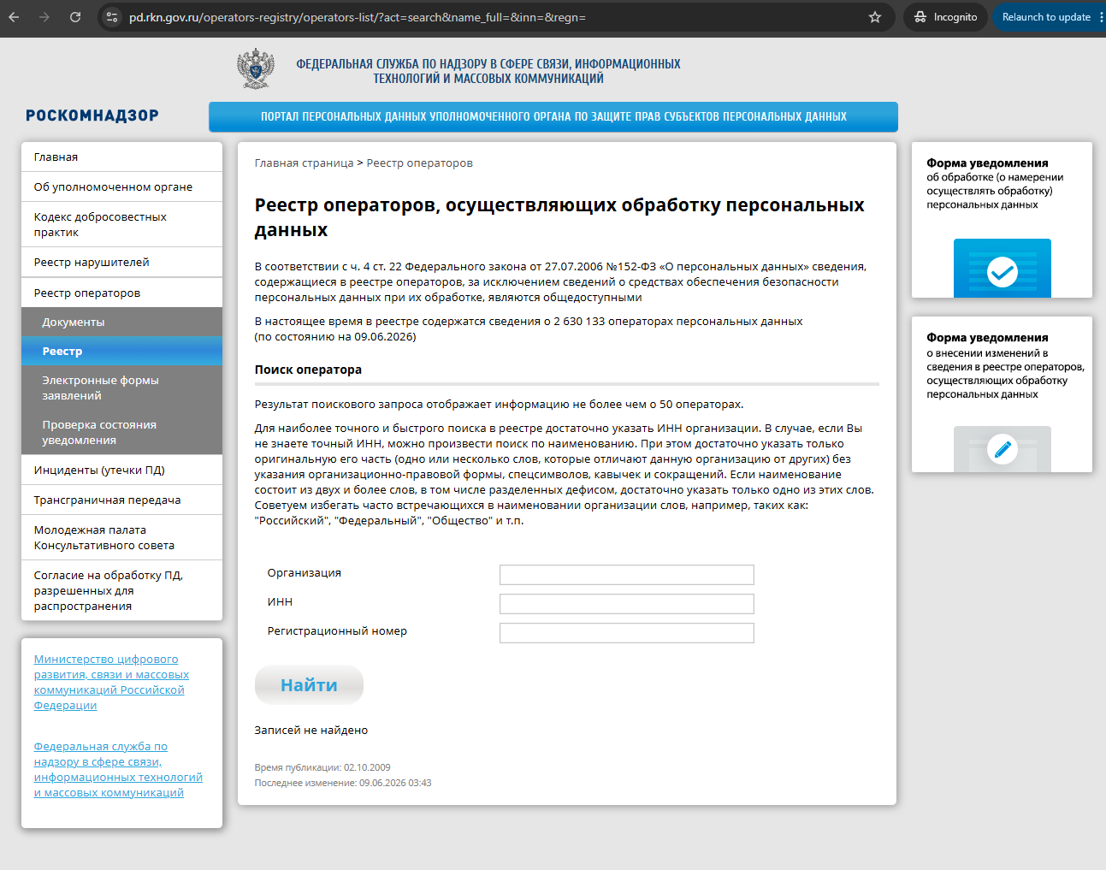Viewport: 1106px width, 870px height.
Task: Click the browser forward arrow
Action: tap(44, 17)
